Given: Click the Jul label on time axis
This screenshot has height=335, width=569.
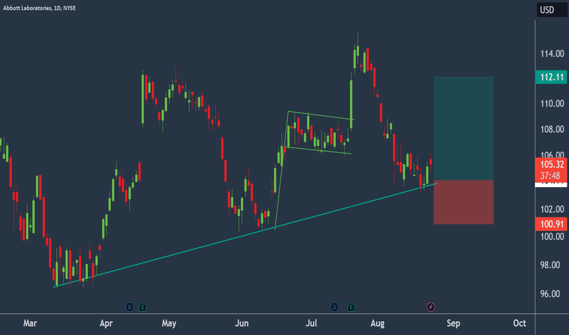Looking at the screenshot, I should pos(311,323).
